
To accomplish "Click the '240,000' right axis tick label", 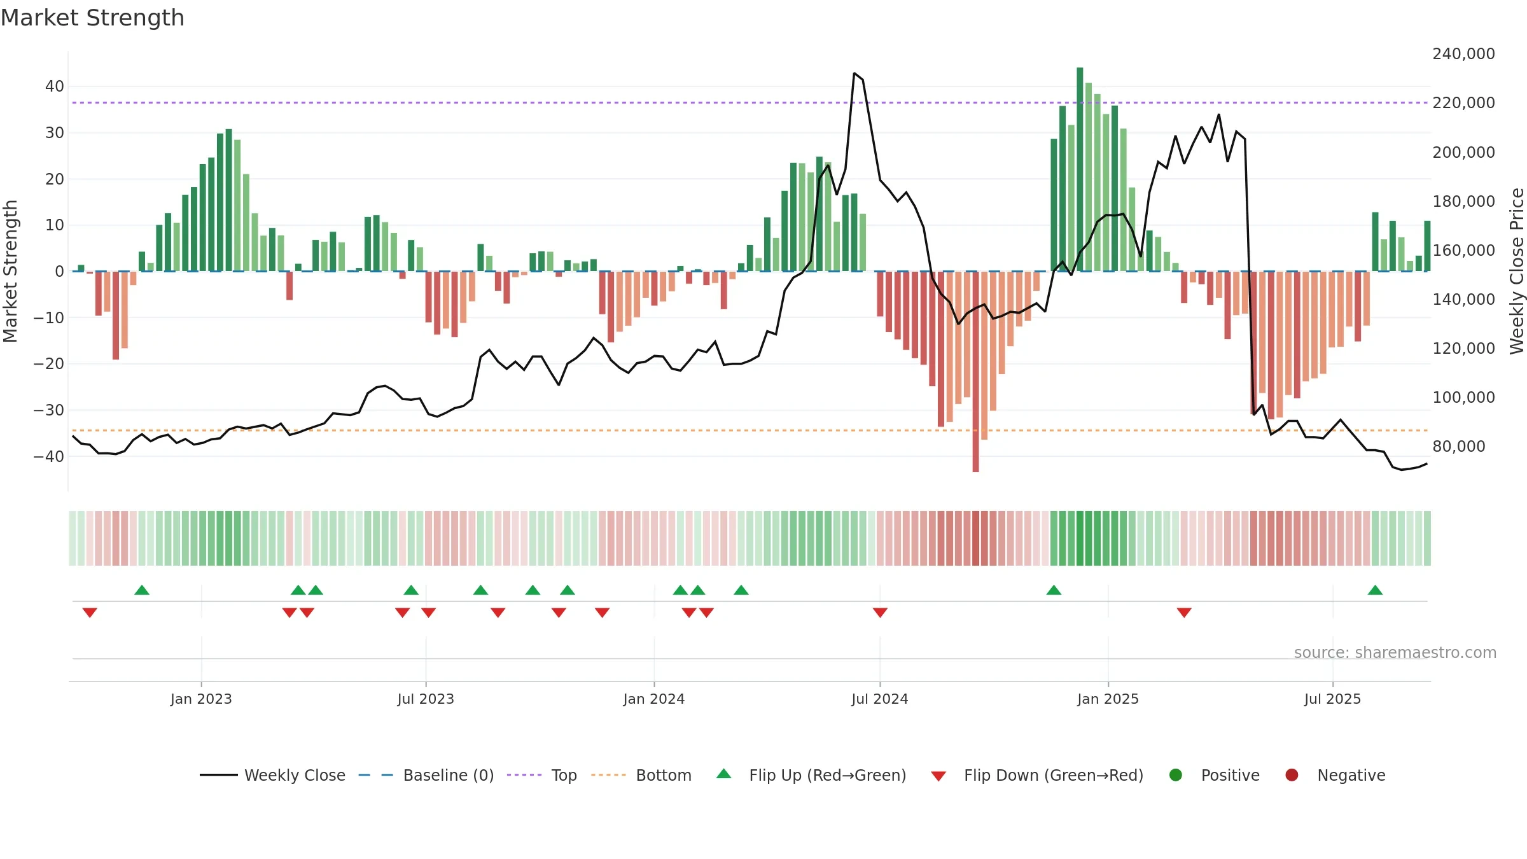I will pos(1464,54).
